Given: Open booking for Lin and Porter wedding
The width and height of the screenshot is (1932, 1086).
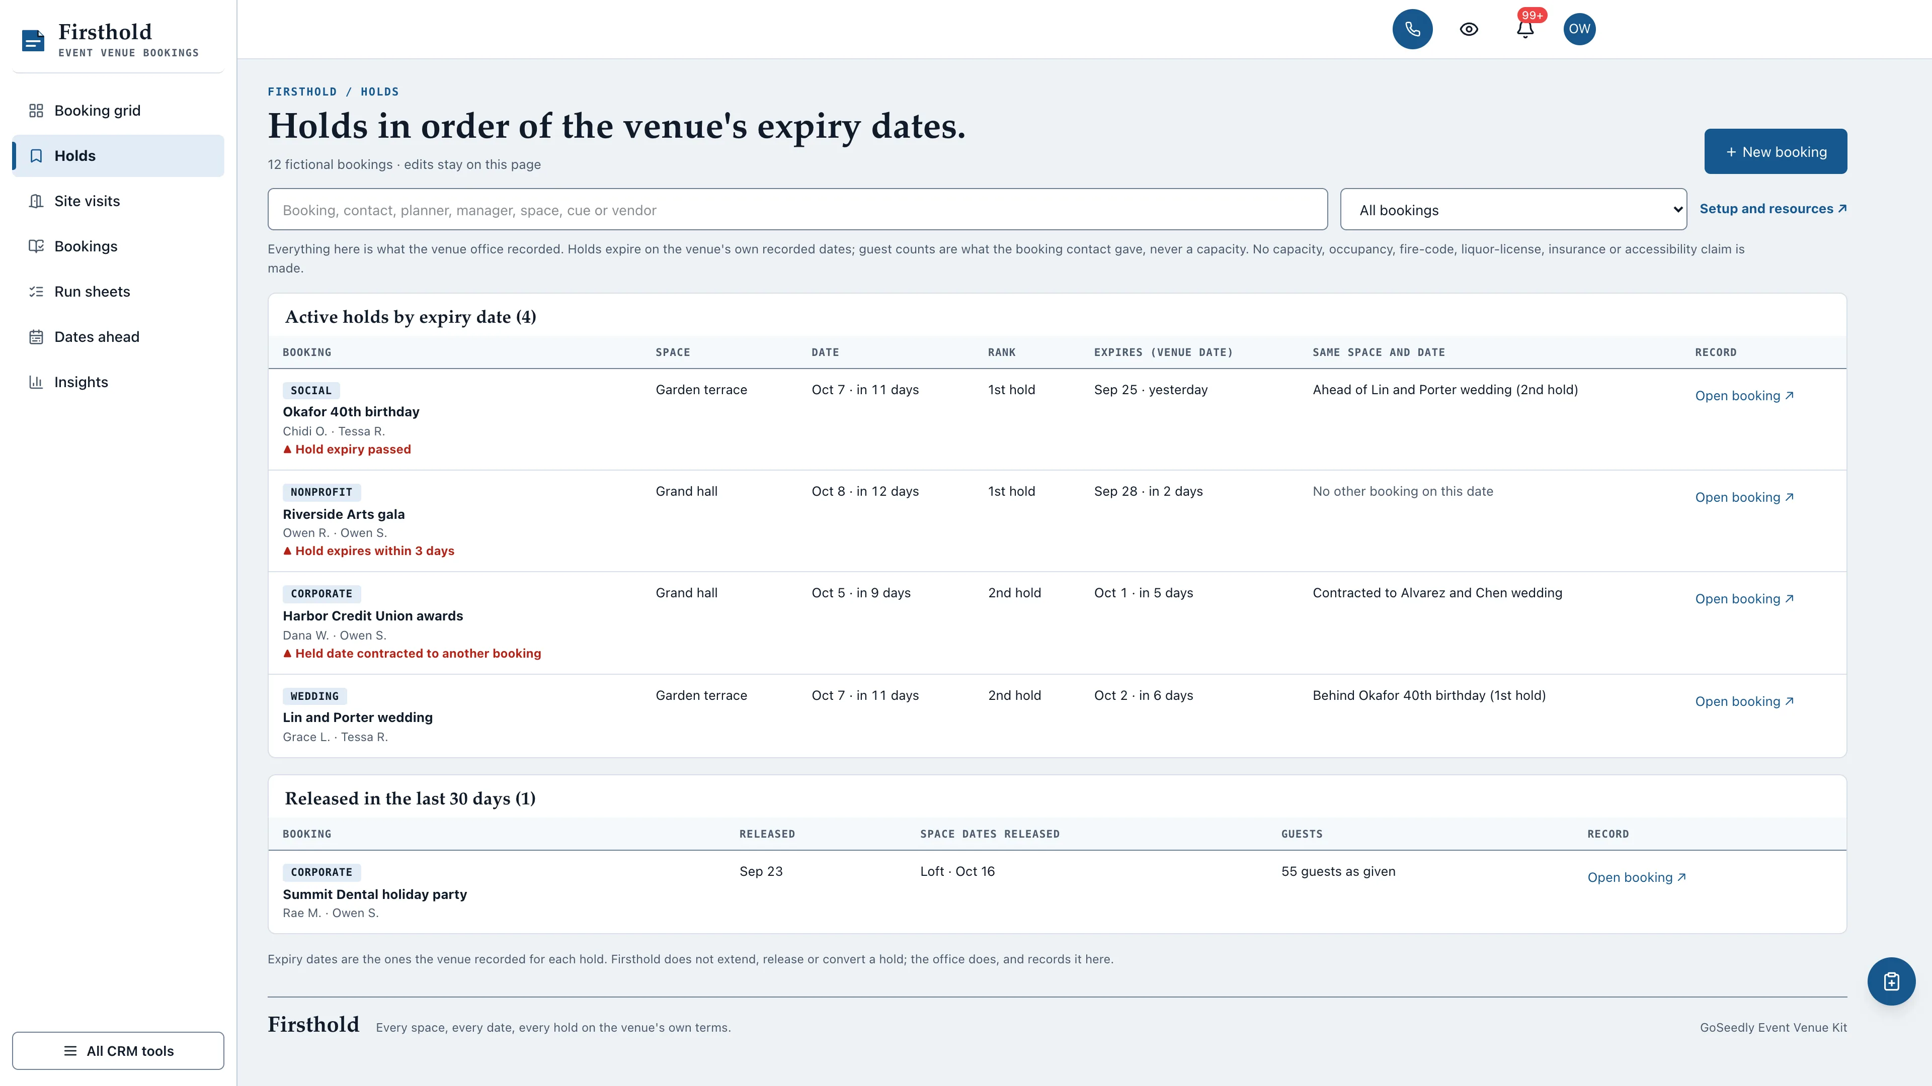Looking at the screenshot, I should point(1744,701).
